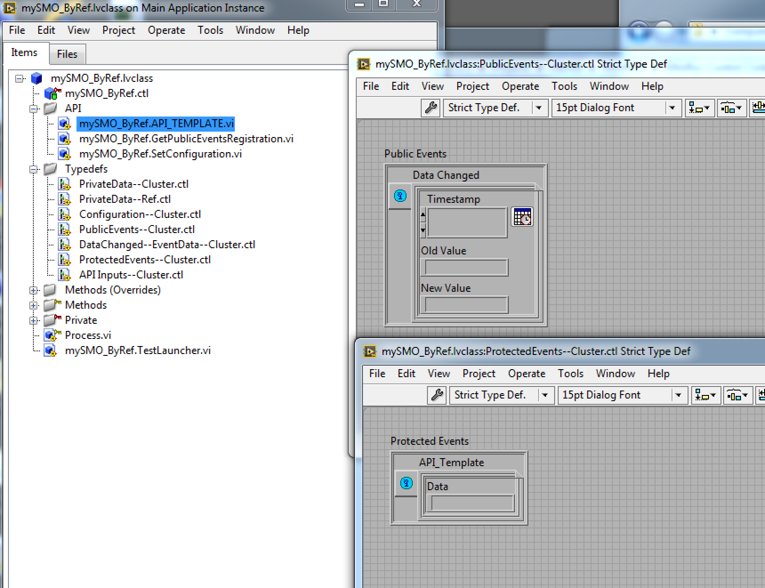
Task: Click the Process.vi icon
Action: coord(52,335)
